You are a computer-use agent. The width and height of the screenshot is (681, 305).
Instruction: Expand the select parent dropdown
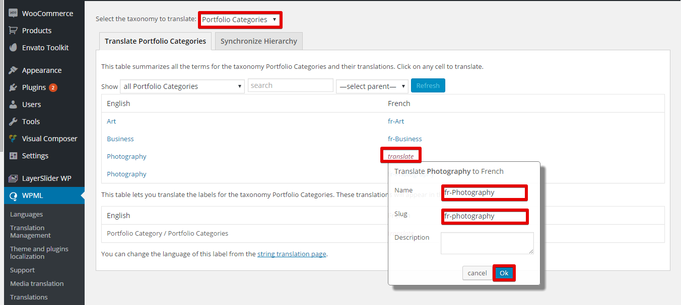coord(372,86)
